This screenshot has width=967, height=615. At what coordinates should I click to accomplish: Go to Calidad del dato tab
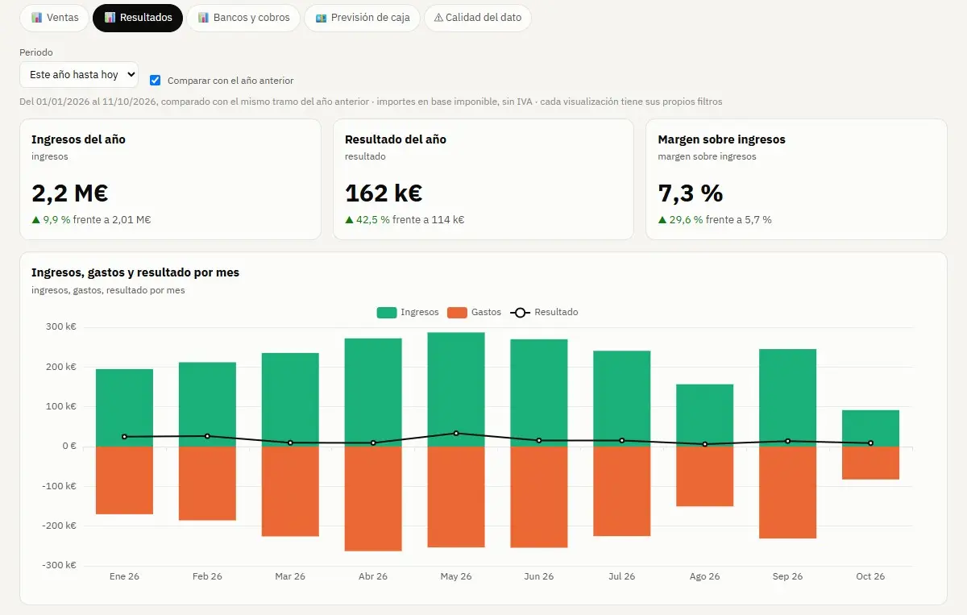pyautogui.click(x=477, y=18)
